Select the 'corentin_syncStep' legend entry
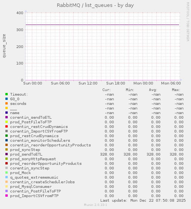Screen dimensions: 191x209 (30, 168)
